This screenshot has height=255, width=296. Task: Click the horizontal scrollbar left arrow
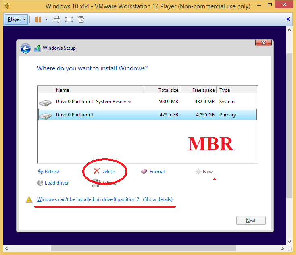6,248
